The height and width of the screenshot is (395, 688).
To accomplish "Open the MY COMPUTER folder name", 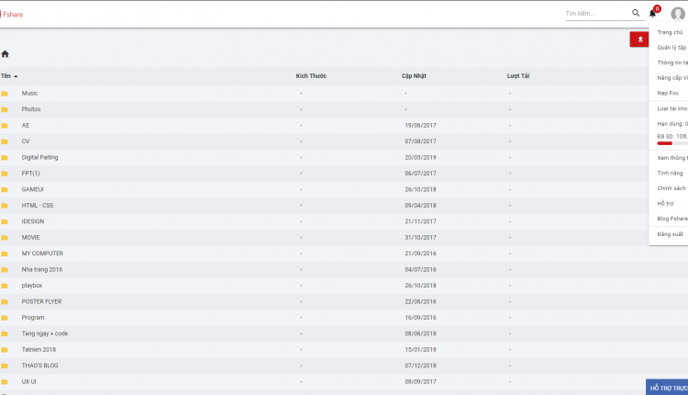I will [42, 254].
